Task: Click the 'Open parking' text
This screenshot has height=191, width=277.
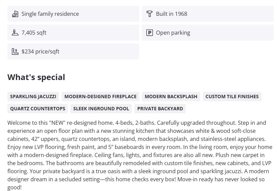Action: [173, 33]
